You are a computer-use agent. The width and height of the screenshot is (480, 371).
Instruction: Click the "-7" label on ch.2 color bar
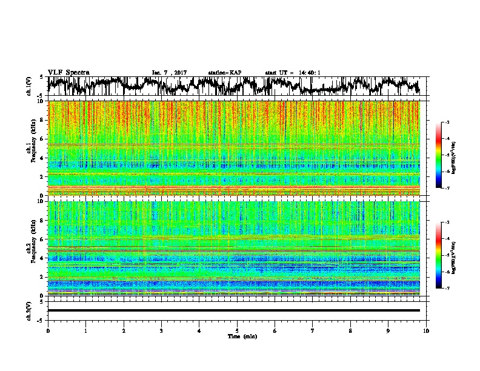click(x=447, y=289)
